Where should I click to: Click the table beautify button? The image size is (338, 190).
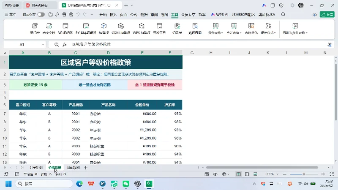pos(251,28)
